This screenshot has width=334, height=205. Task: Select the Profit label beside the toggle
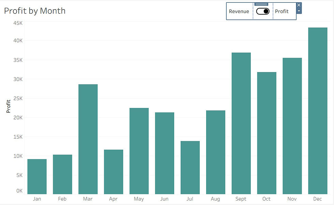pyautogui.click(x=282, y=11)
